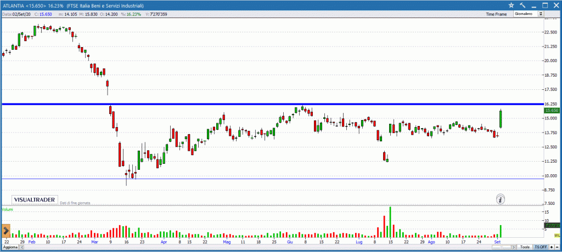Click the 22.500 price axis label
This screenshot has height=252, width=562.
[550, 32]
